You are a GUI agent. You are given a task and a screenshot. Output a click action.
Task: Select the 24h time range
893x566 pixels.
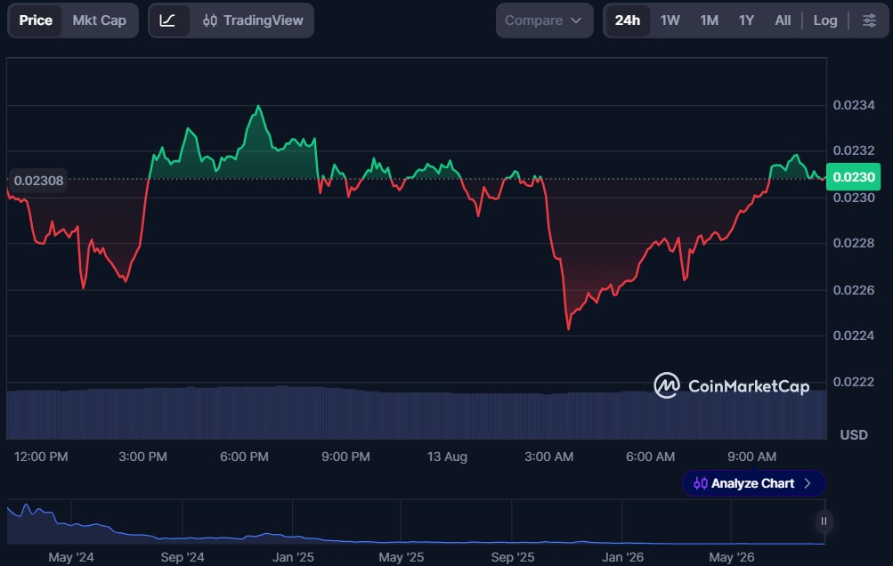click(628, 20)
